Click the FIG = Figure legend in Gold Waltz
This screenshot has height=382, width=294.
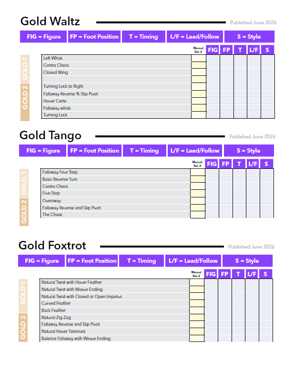43,37
